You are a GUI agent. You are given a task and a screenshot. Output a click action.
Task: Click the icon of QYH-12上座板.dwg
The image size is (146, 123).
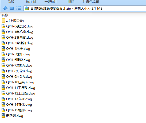tap(3, 93)
